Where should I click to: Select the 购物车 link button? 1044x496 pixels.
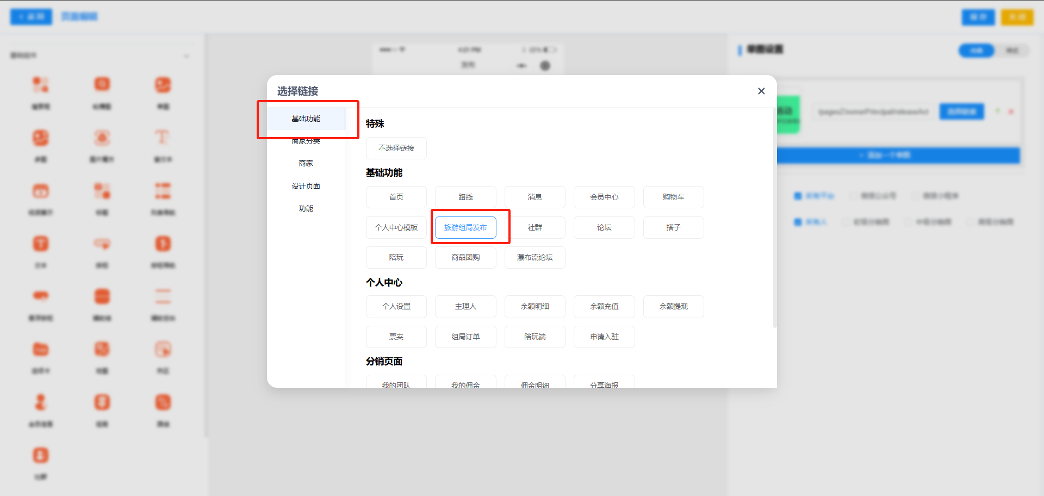[x=673, y=197]
